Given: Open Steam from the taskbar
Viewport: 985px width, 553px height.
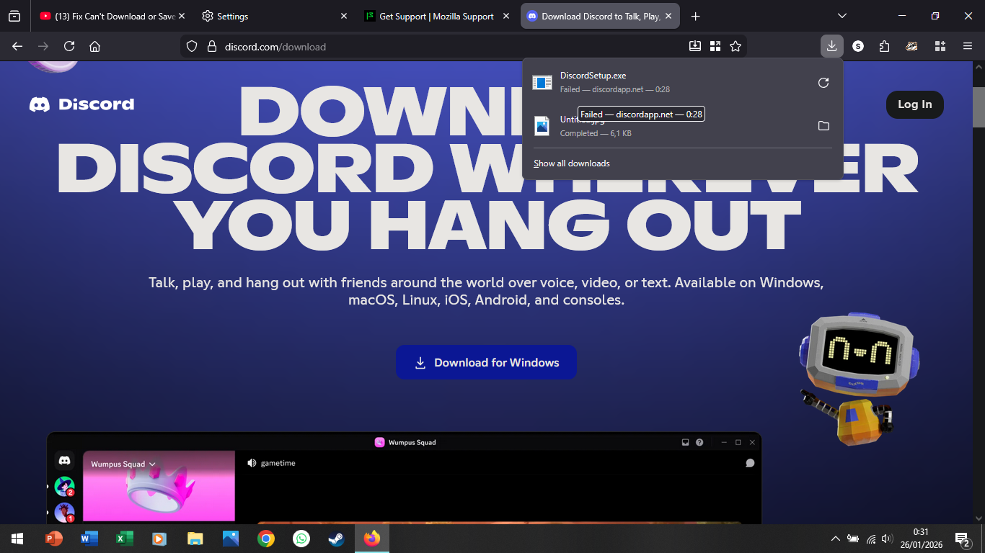Looking at the screenshot, I should coord(336,539).
